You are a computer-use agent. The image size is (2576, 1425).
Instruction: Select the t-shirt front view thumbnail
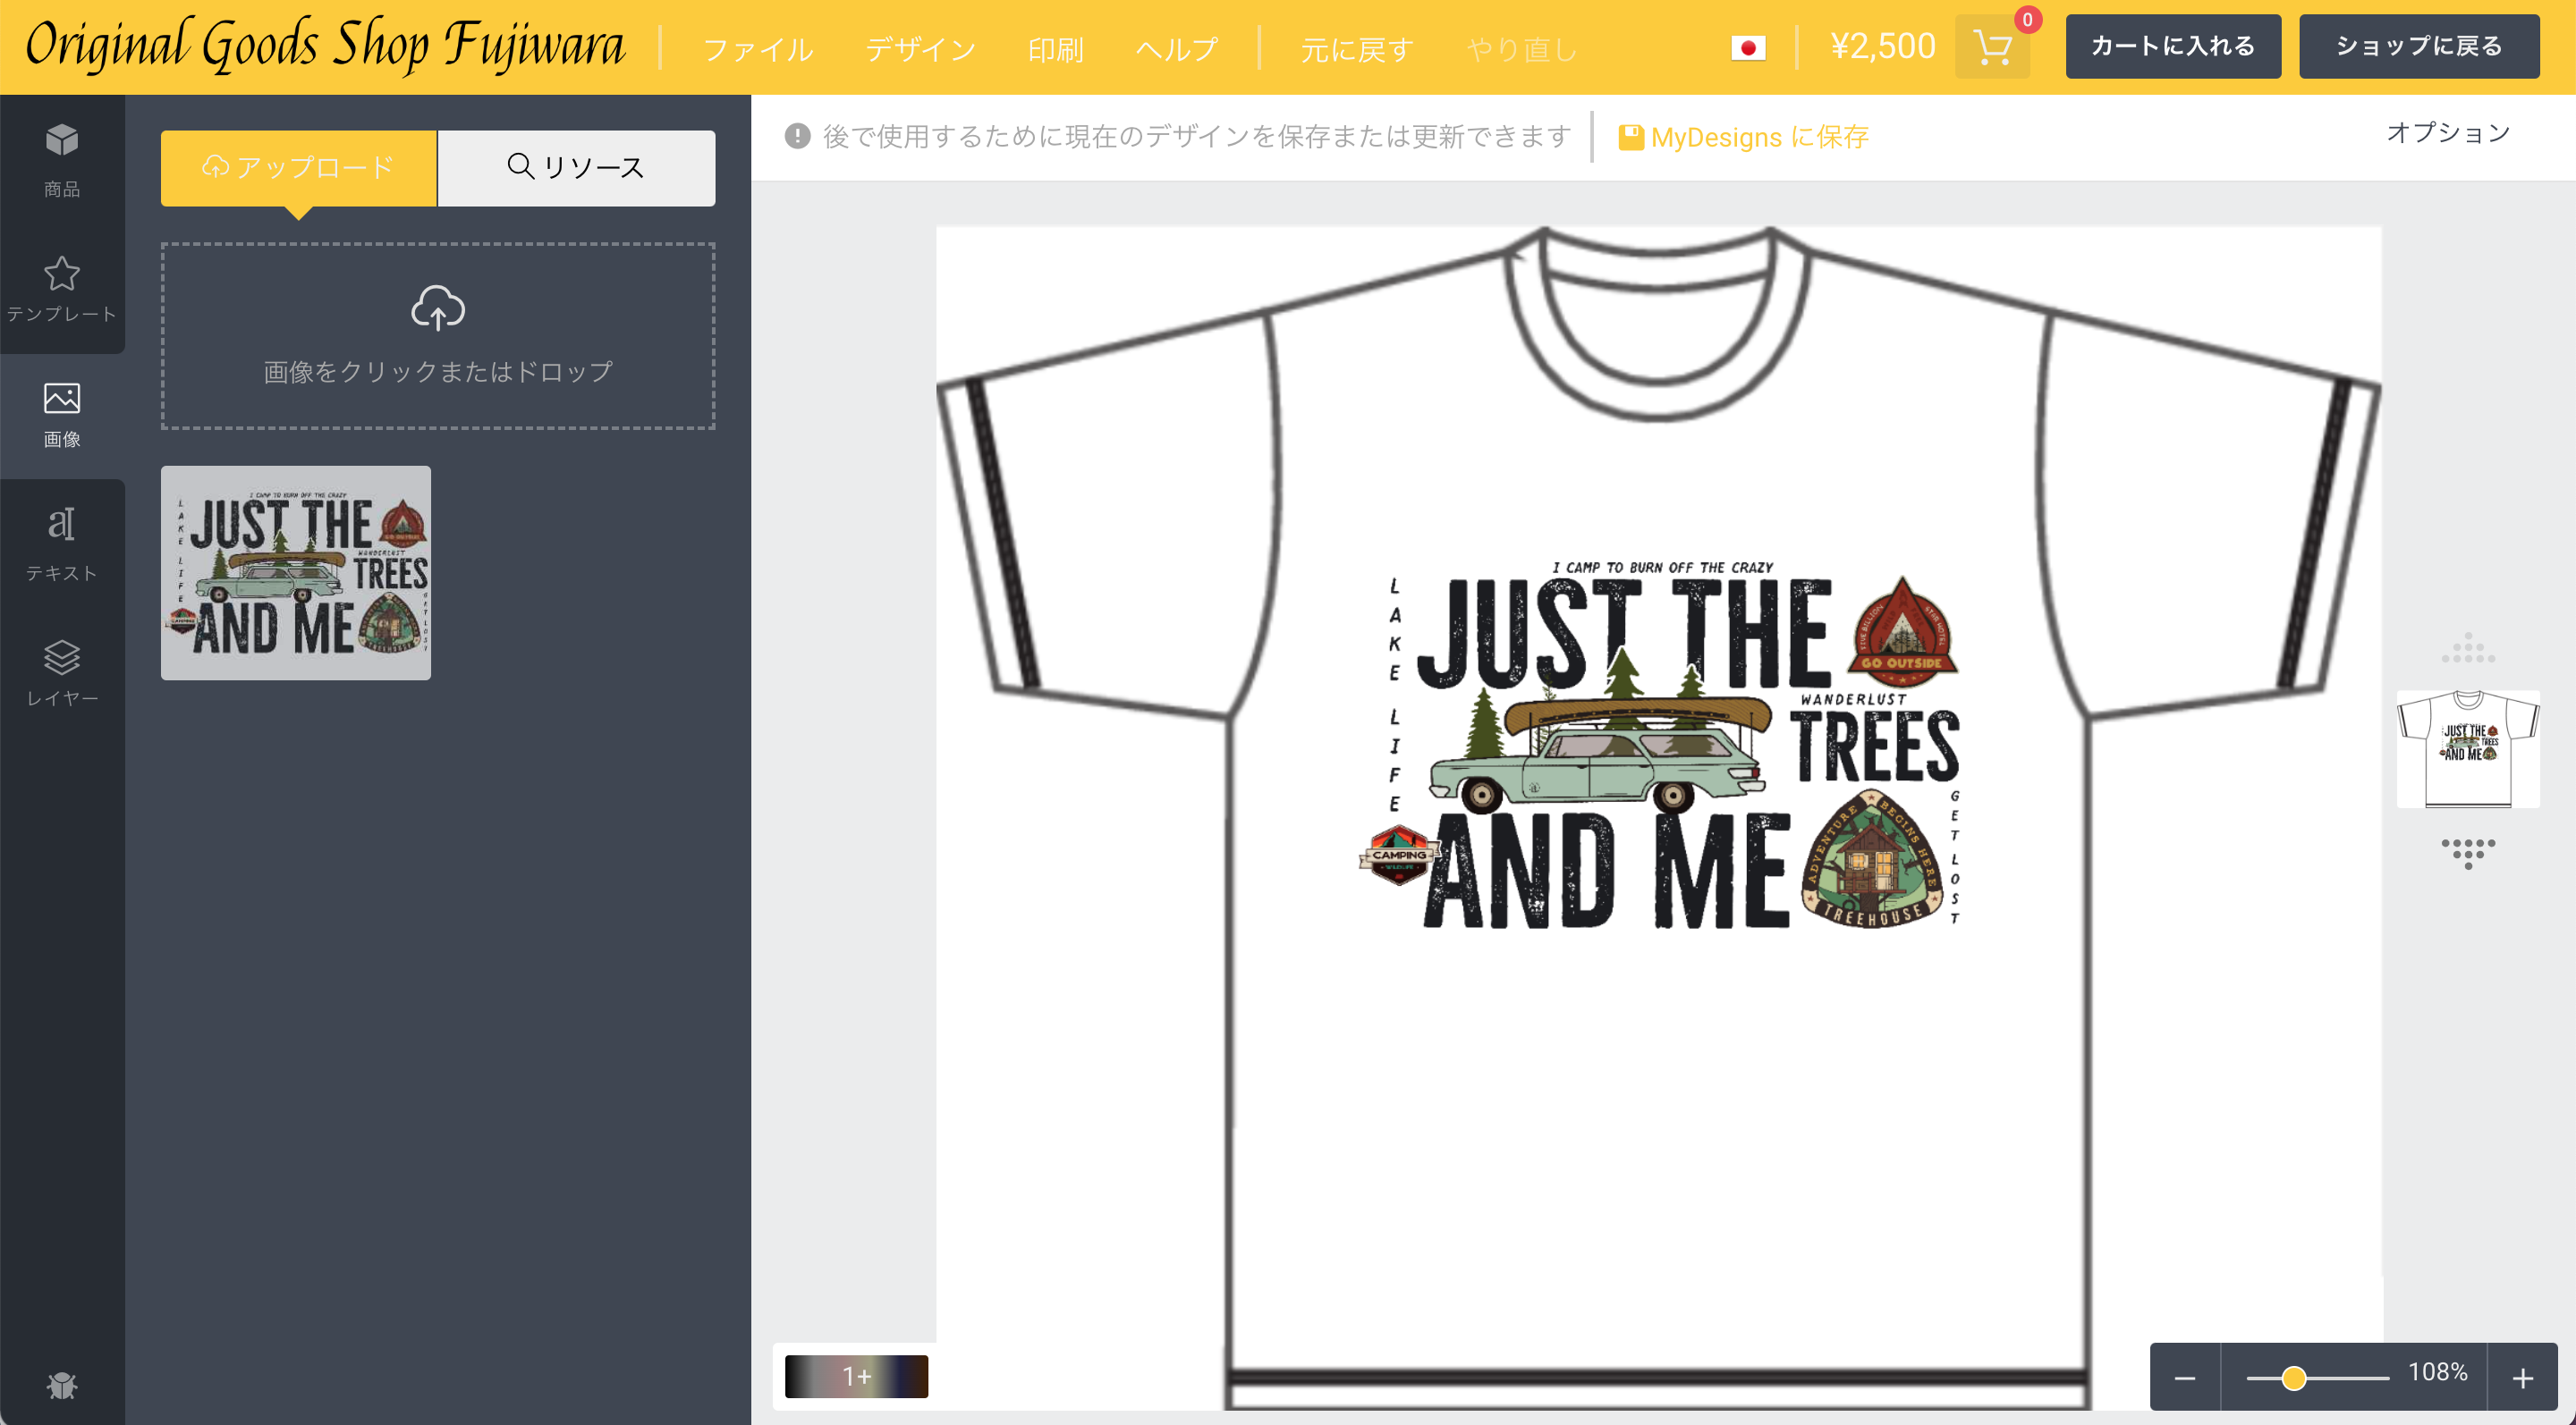pos(2468,748)
